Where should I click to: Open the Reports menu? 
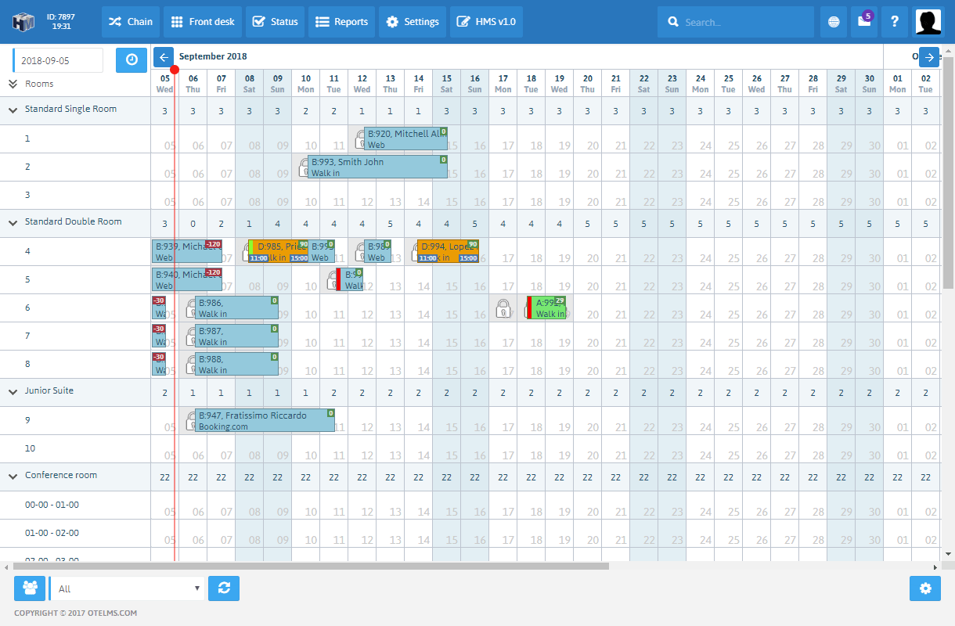pyautogui.click(x=342, y=22)
